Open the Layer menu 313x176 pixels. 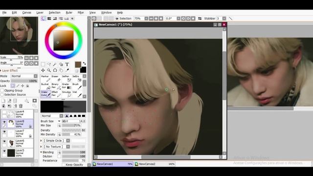pyautogui.click(x=40, y=13)
